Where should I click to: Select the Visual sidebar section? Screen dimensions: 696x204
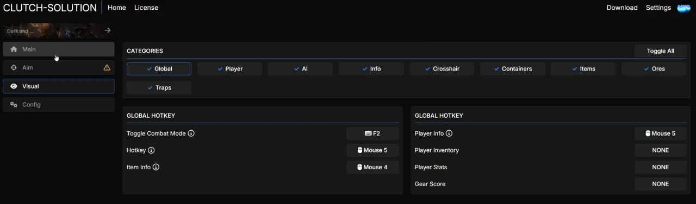(x=59, y=86)
